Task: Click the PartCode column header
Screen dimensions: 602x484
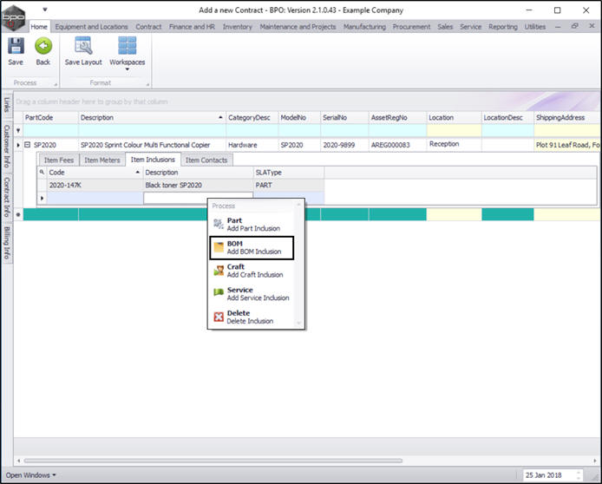Action: pos(50,117)
